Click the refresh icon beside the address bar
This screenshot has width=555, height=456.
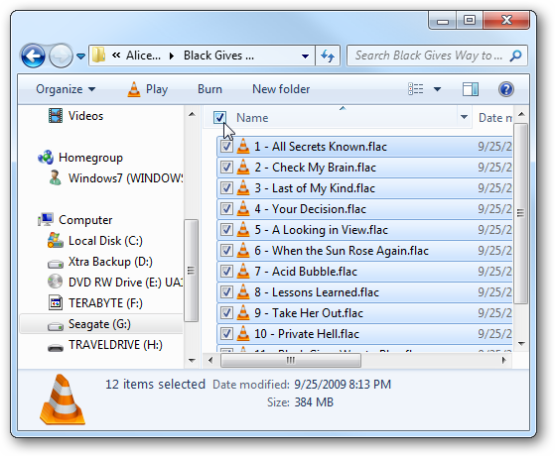[328, 56]
